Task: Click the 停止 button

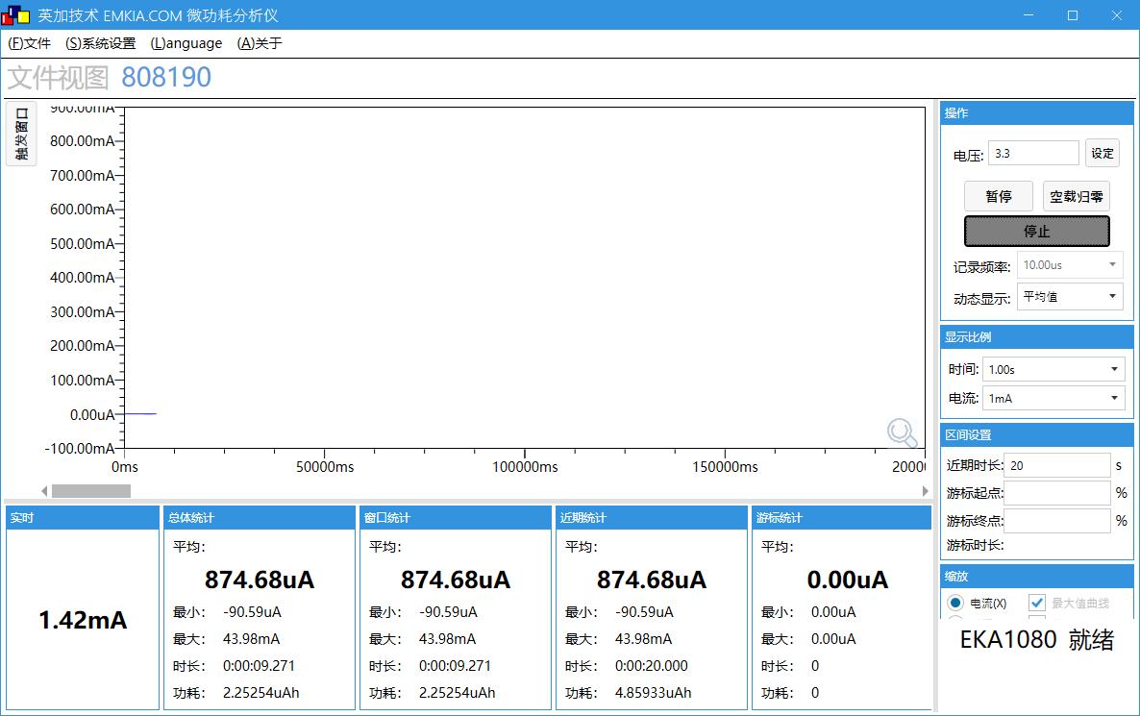Action: click(x=1036, y=232)
